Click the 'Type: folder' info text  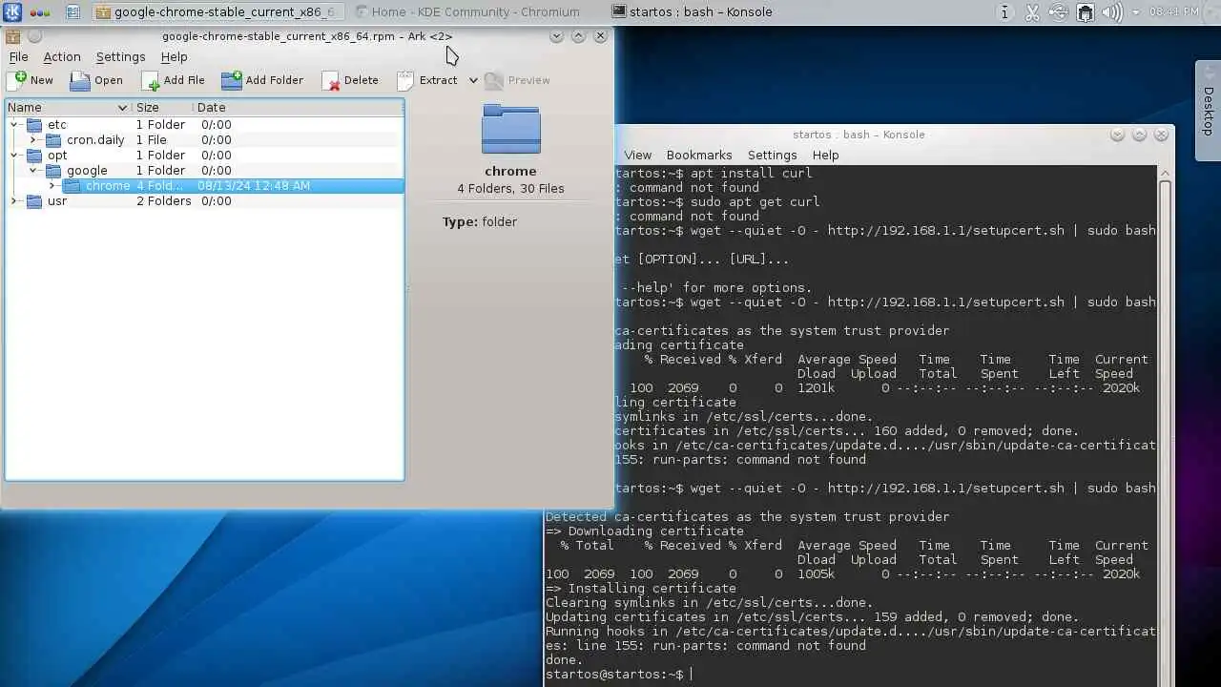coord(479,222)
